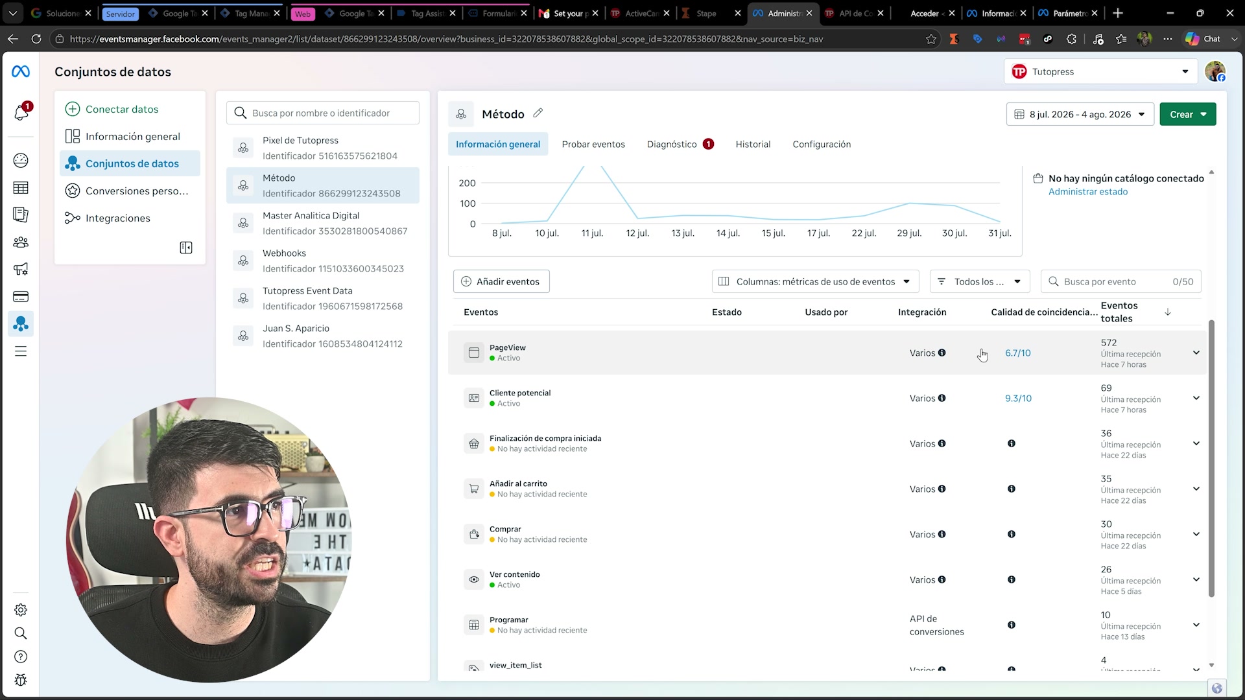Screen dimensions: 1245x700
Task: Open the user profile avatar
Action: 1215,71
